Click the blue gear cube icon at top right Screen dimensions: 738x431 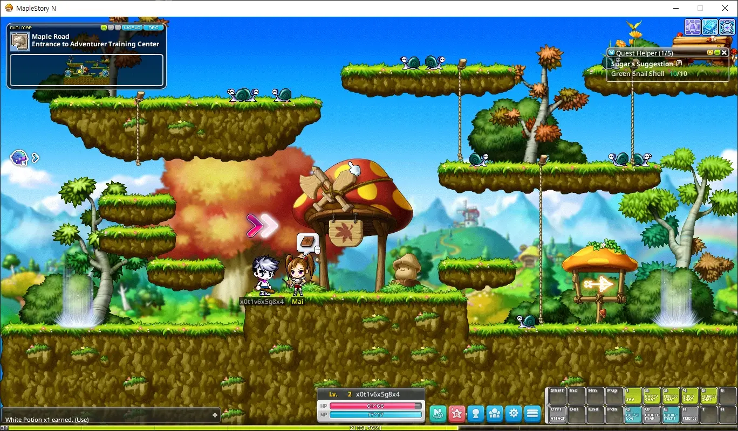(x=727, y=27)
